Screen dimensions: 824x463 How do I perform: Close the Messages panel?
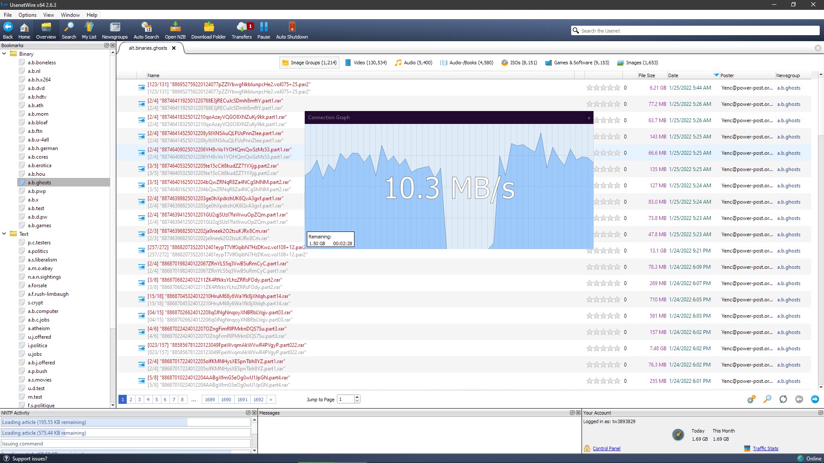pyautogui.click(x=578, y=412)
